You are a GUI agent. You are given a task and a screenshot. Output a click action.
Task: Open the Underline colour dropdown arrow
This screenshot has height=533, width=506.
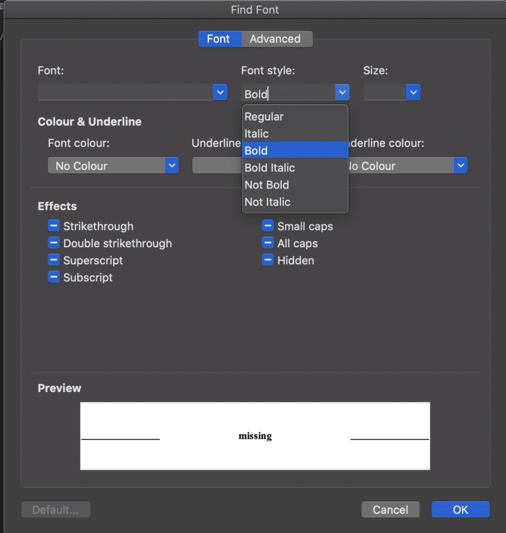coord(460,166)
